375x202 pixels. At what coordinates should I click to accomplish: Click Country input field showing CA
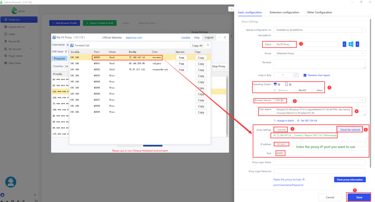67,66
